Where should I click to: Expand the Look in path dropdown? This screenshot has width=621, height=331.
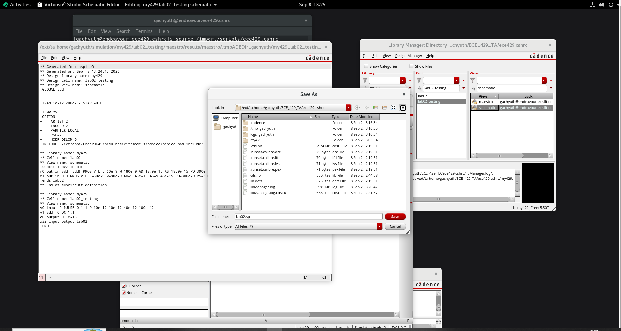click(349, 108)
